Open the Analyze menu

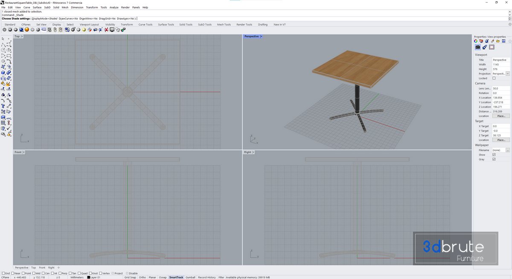(x=114, y=7)
